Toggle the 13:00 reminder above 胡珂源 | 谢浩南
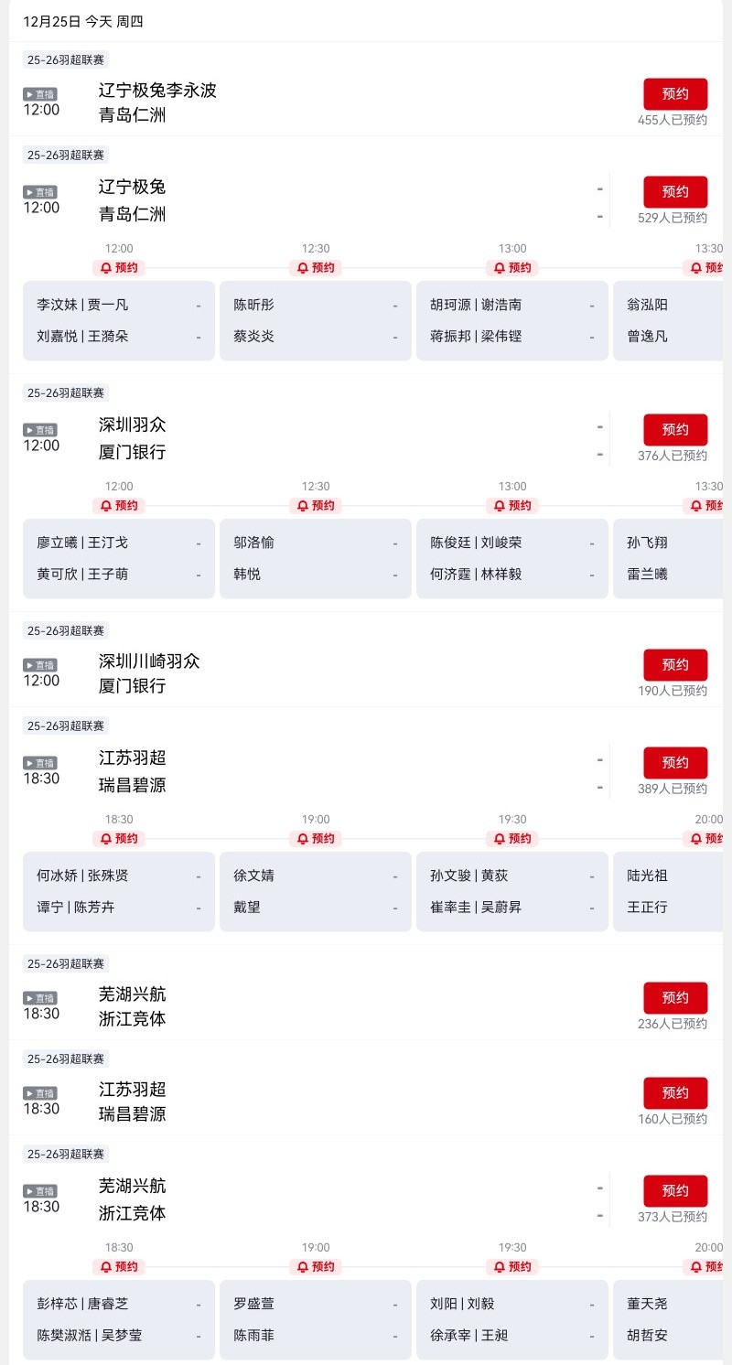The height and width of the screenshot is (1365, 732). (512, 268)
